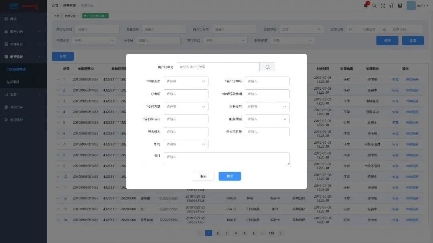The image size is (433, 243).
Task: Go to next page using pagination arrow
Action: [x=281, y=233]
